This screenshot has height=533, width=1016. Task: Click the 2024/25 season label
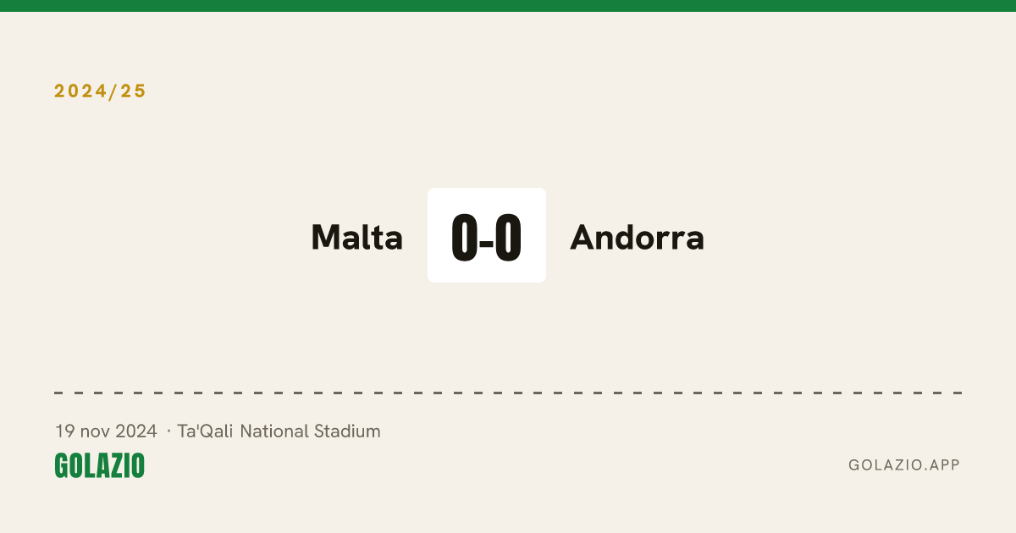[101, 91]
